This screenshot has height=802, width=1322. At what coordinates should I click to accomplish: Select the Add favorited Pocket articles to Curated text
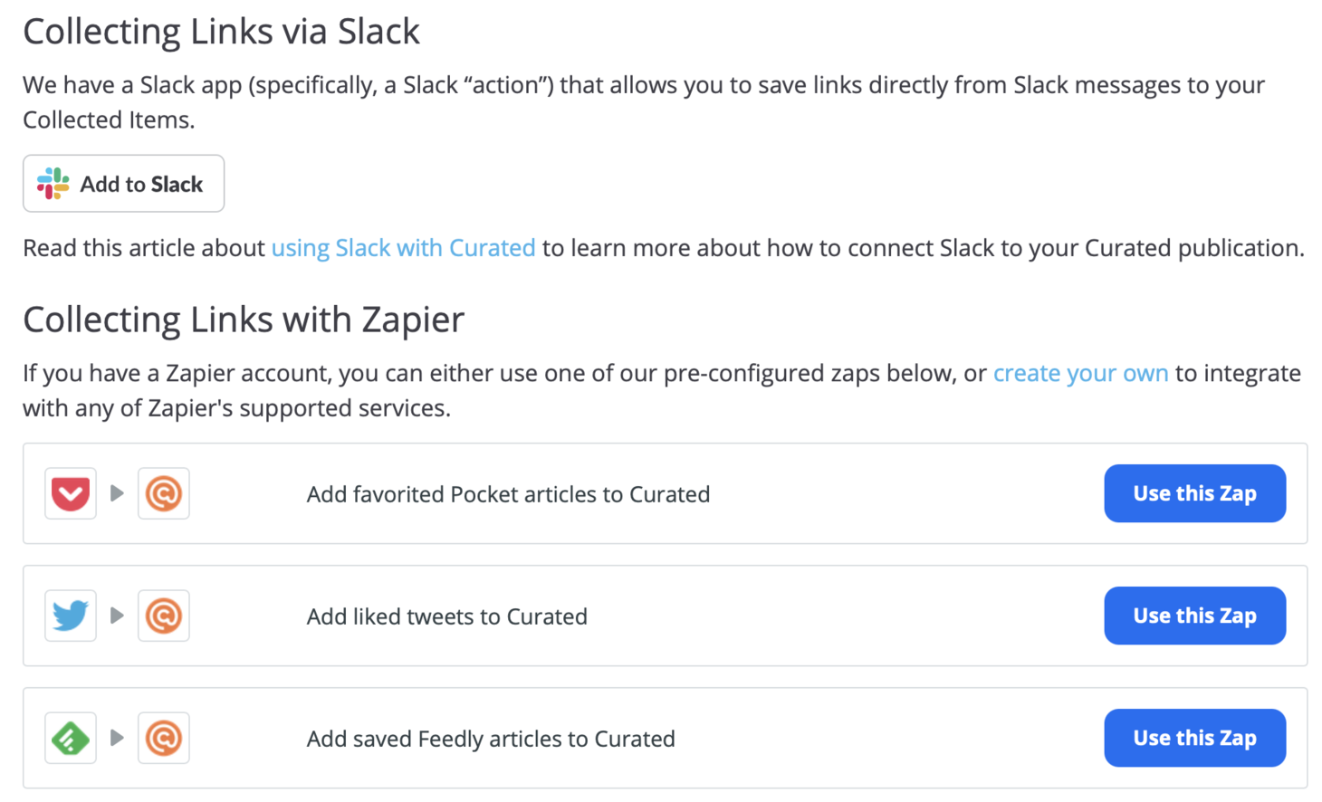pos(508,494)
